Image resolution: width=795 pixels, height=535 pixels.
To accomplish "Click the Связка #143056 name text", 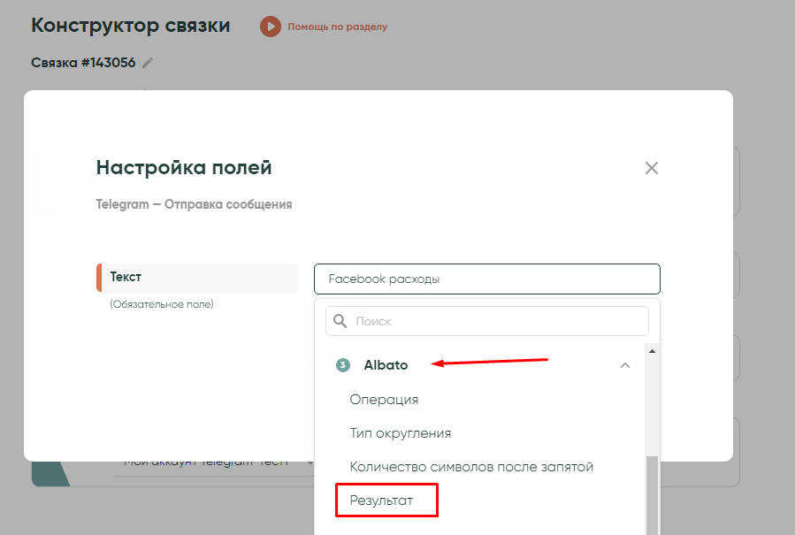I will click(83, 63).
